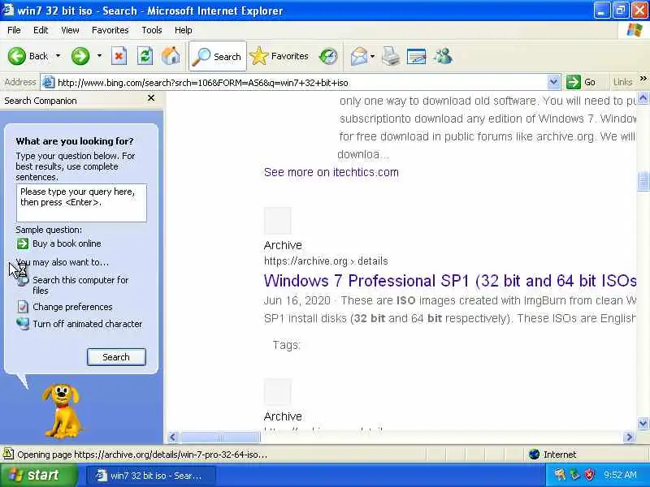The image size is (650, 487).
Task: Open 'See more on itechtics.com' link
Action: click(331, 172)
